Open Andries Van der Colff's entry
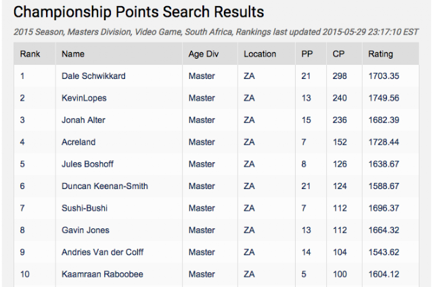 coord(102,253)
